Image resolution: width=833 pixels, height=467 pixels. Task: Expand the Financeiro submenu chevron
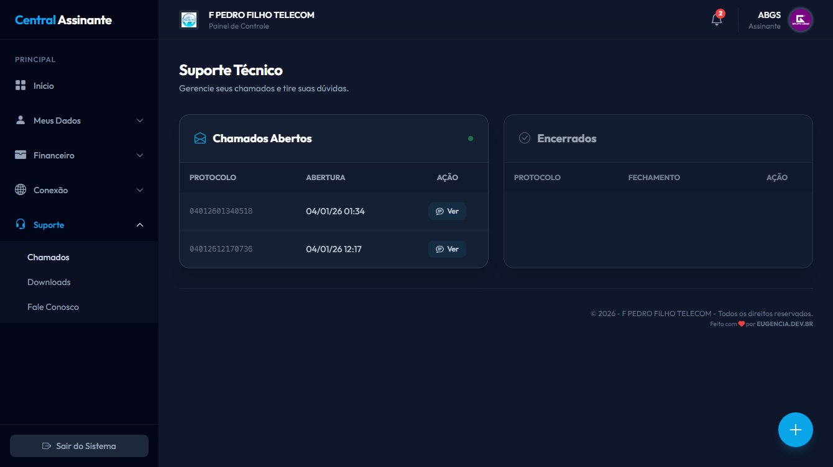click(140, 155)
